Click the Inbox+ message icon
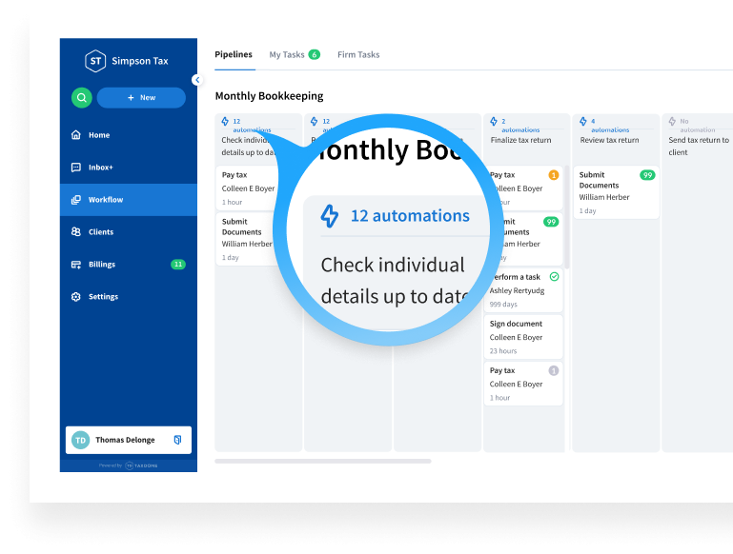This screenshot has height=554, width=733. tap(76, 168)
